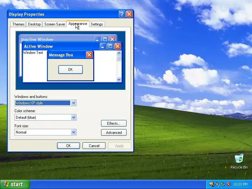This screenshot has width=252, height=189.
Task: Confirm with the dialog's main OK button
Action: (68, 146)
